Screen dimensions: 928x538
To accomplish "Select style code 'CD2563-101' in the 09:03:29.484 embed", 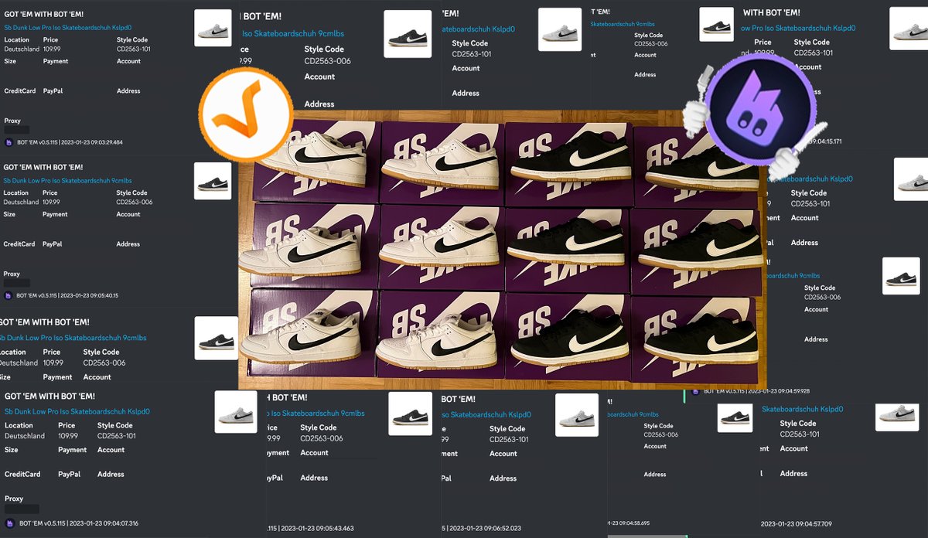I will (x=135, y=49).
